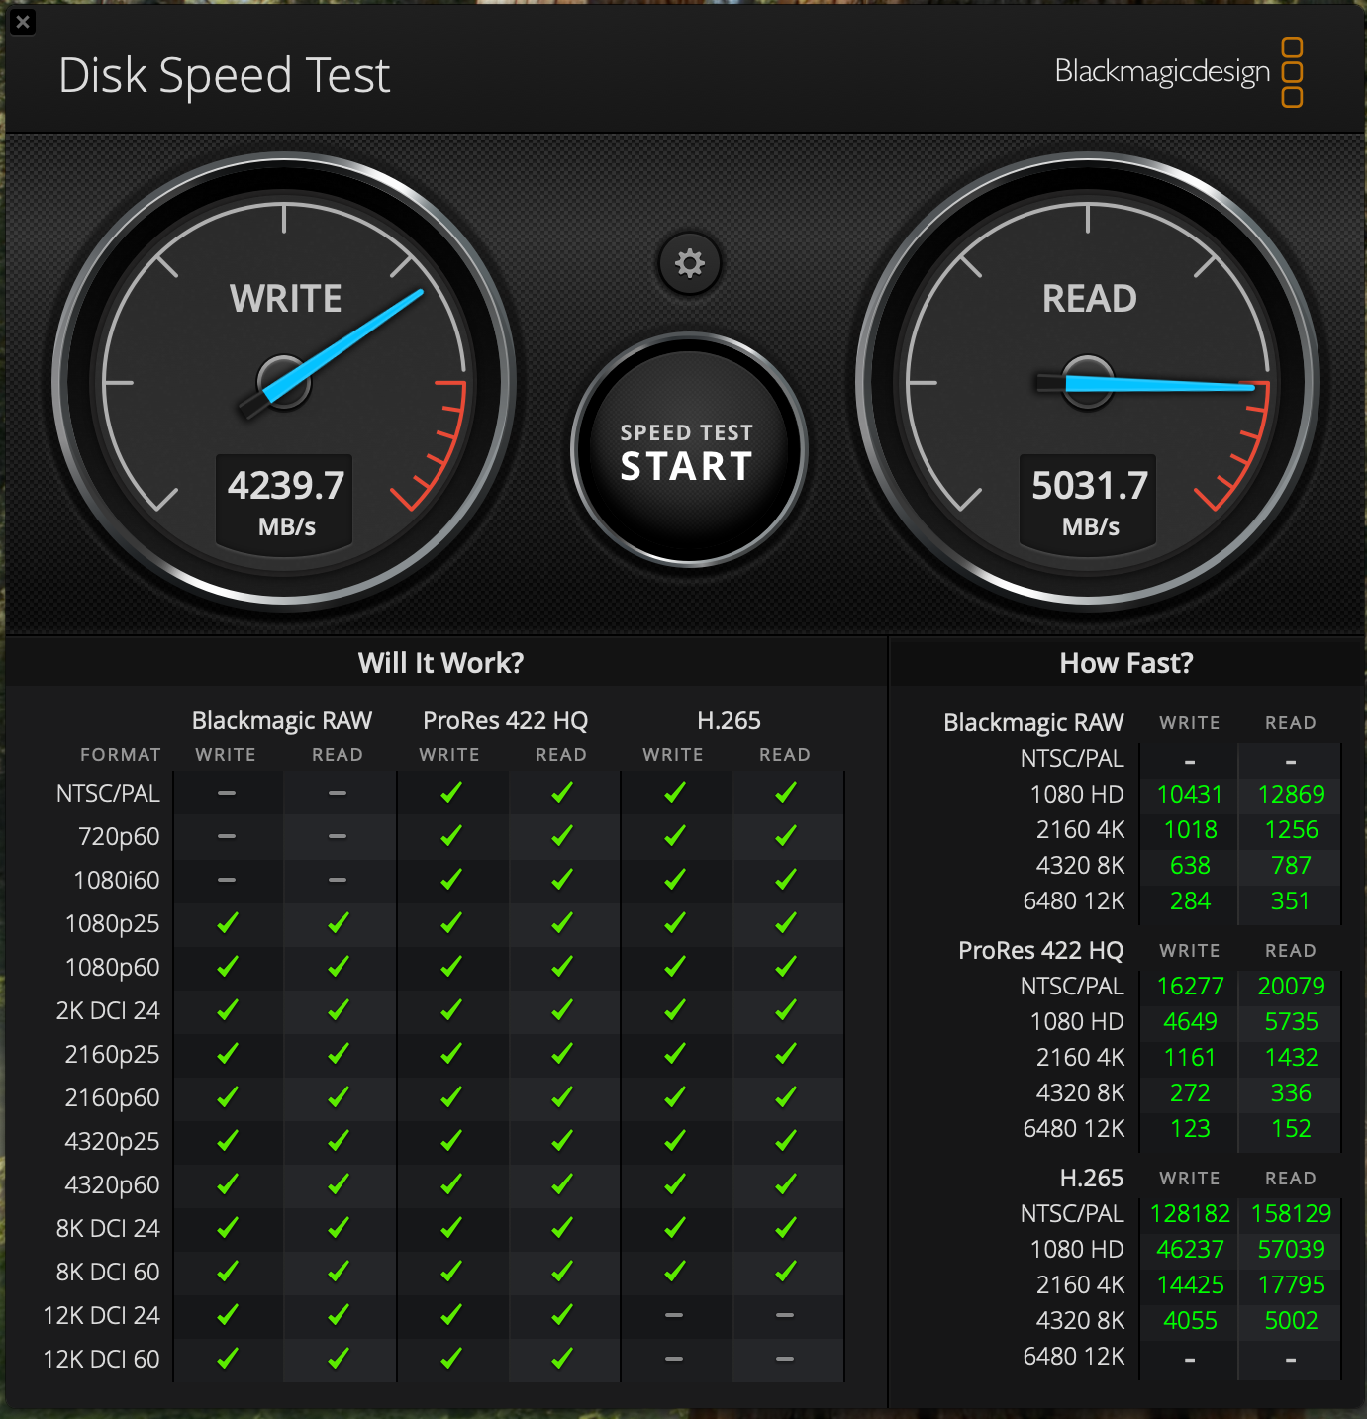Screen dimensions: 1367x1419
Task: Click ProRes 422 HQ read checkmark for 720p60
Action: (561, 836)
